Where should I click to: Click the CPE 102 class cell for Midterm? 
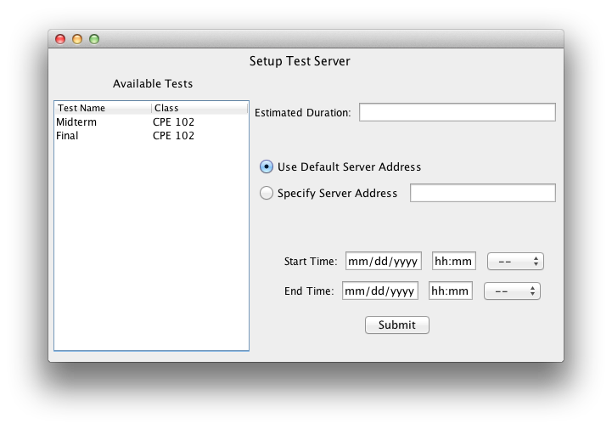(x=173, y=122)
